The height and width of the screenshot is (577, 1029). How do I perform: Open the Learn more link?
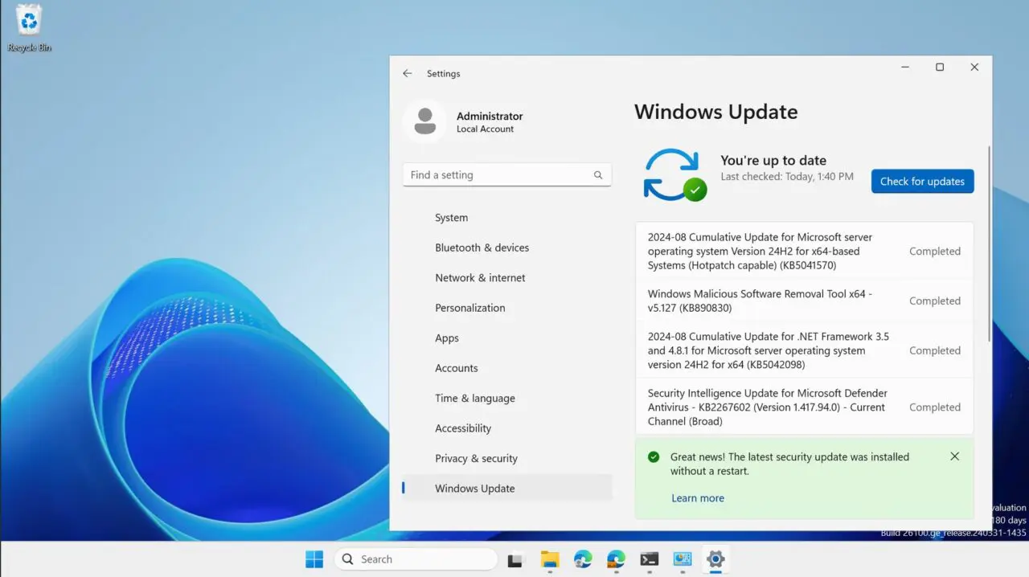click(x=698, y=497)
